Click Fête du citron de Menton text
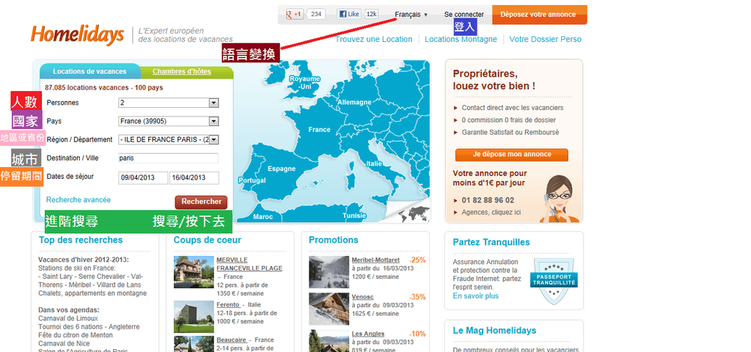The width and height of the screenshot is (751, 352). click(x=76, y=334)
